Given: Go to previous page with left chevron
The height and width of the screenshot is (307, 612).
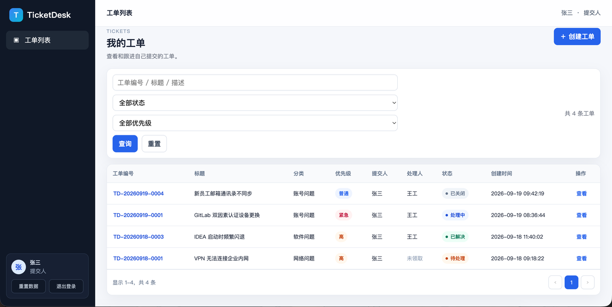Looking at the screenshot, I should coord(555,282).
